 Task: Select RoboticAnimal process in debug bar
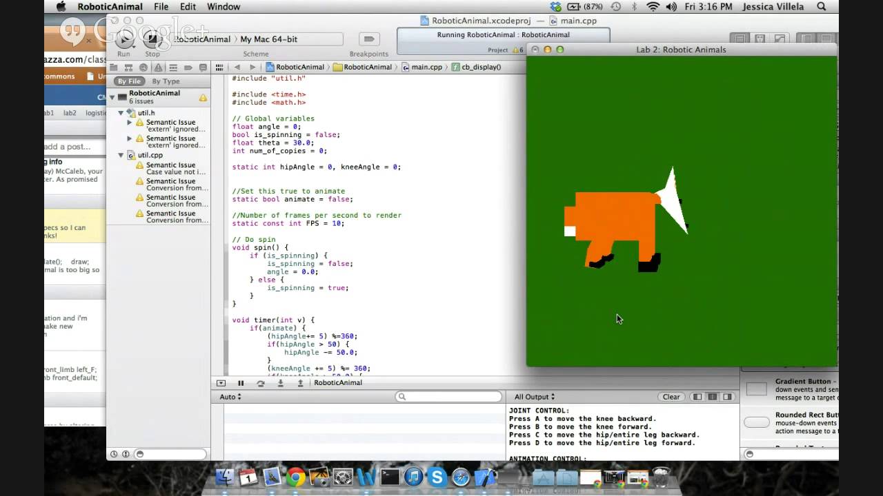338,383
